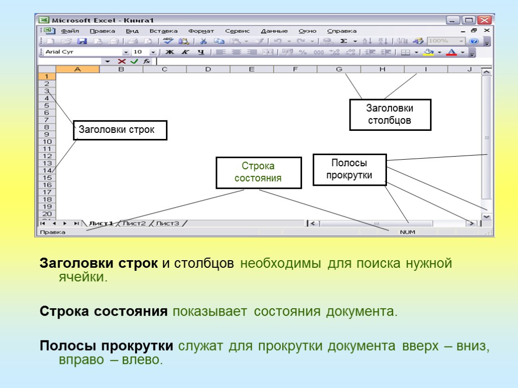Viewport: 518px width, 388px height.
Task: Open the font size 10 dropdown
Action: pos(153,52)
